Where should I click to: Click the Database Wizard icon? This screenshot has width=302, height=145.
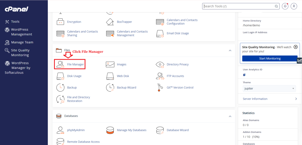click(160, 130)
